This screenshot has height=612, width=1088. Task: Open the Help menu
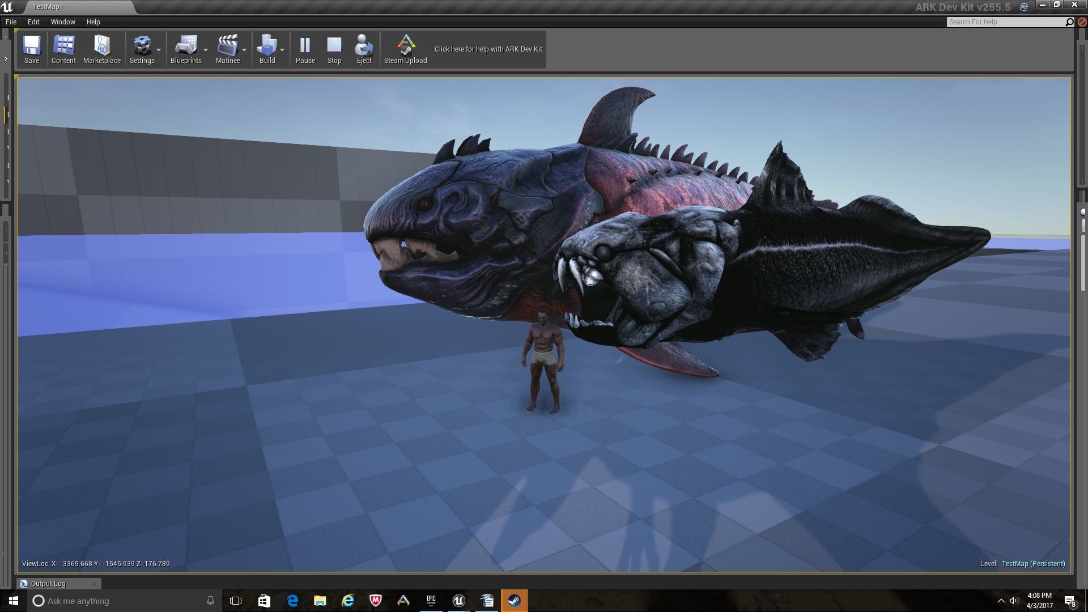[93, 22]
